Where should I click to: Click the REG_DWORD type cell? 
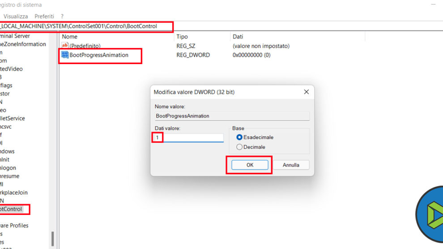click(x=193, y=55)
